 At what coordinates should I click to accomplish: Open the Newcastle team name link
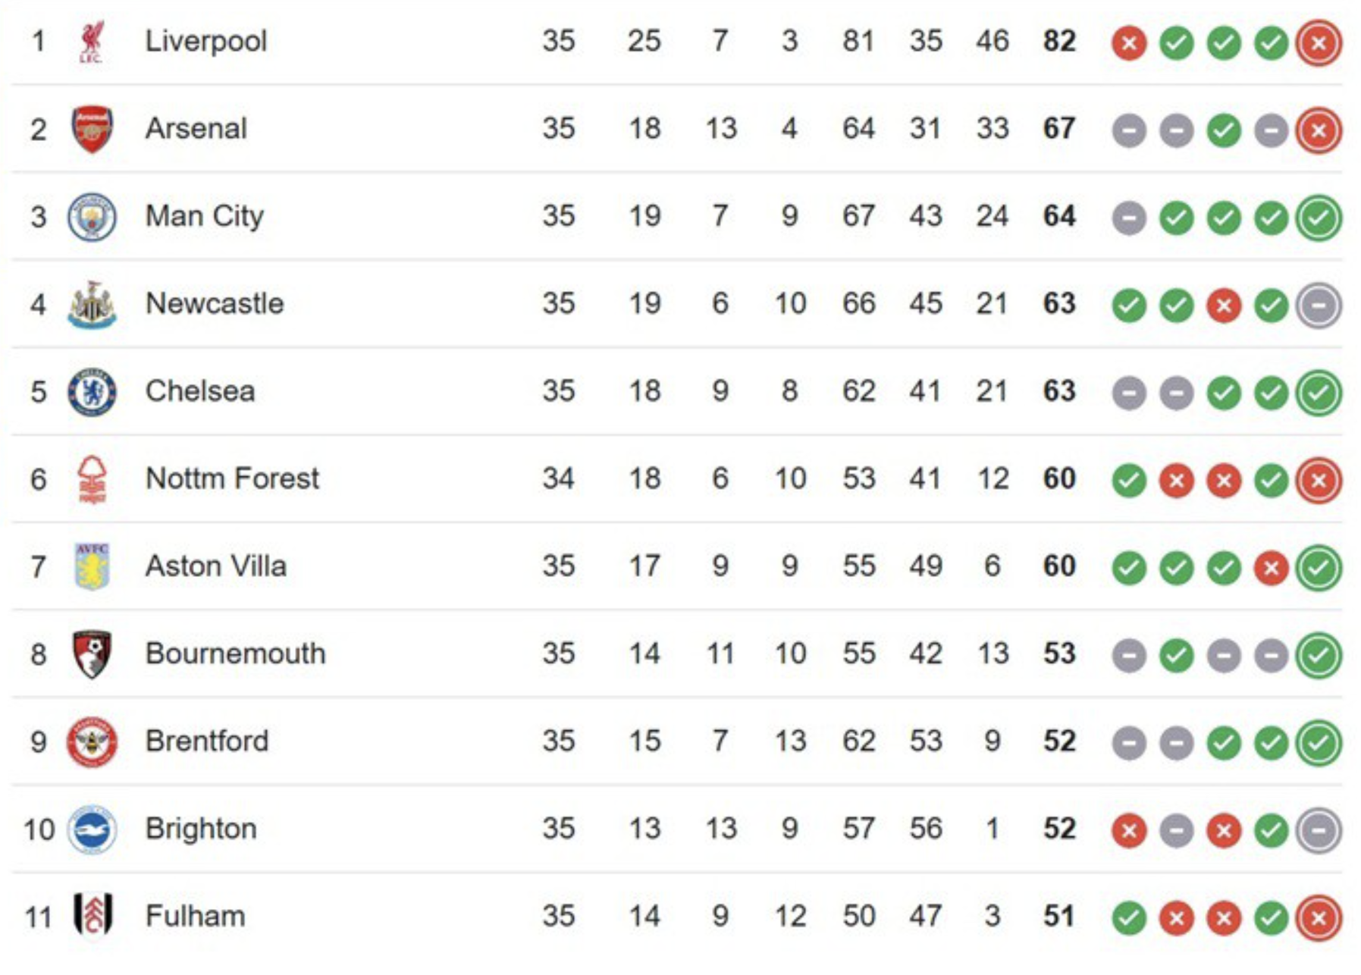215,303
